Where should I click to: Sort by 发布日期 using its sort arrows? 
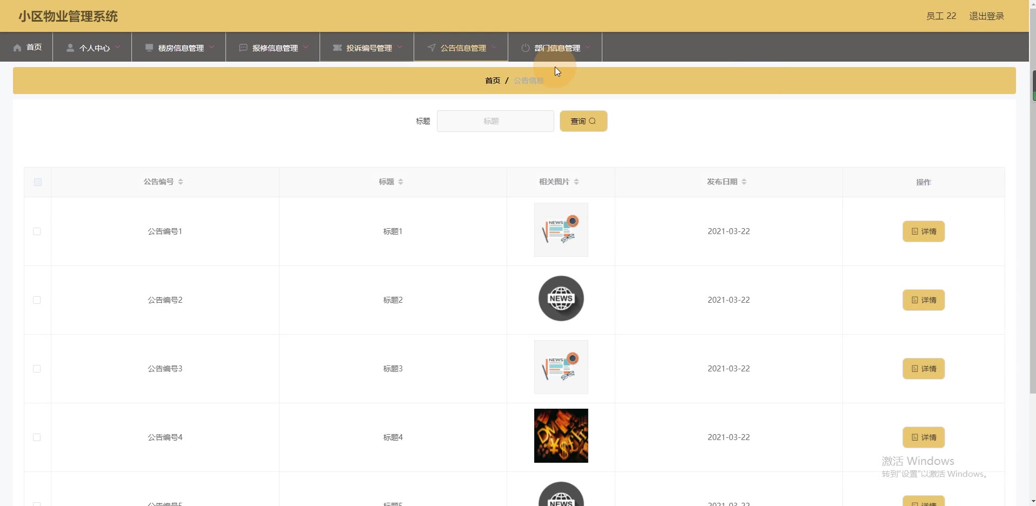(x=744, y=182)
